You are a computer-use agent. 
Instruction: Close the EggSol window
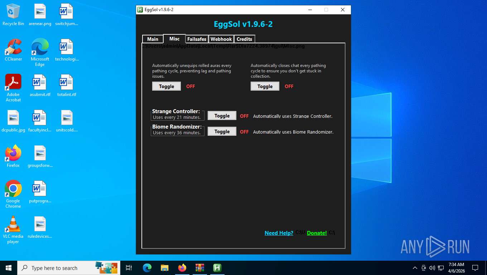click(343, 10)
